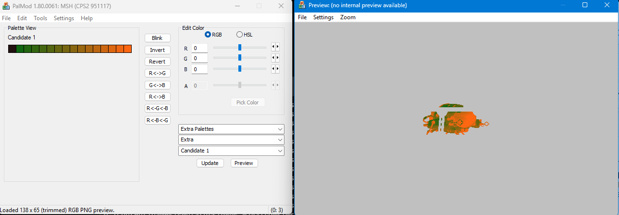
Task: Click the R channel slider handle
Action: pos(240,47)
